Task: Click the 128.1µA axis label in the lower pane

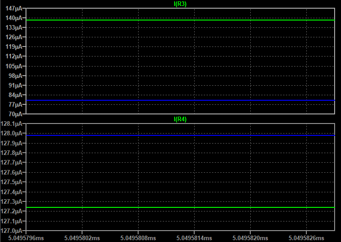Action: coord(11,124)
